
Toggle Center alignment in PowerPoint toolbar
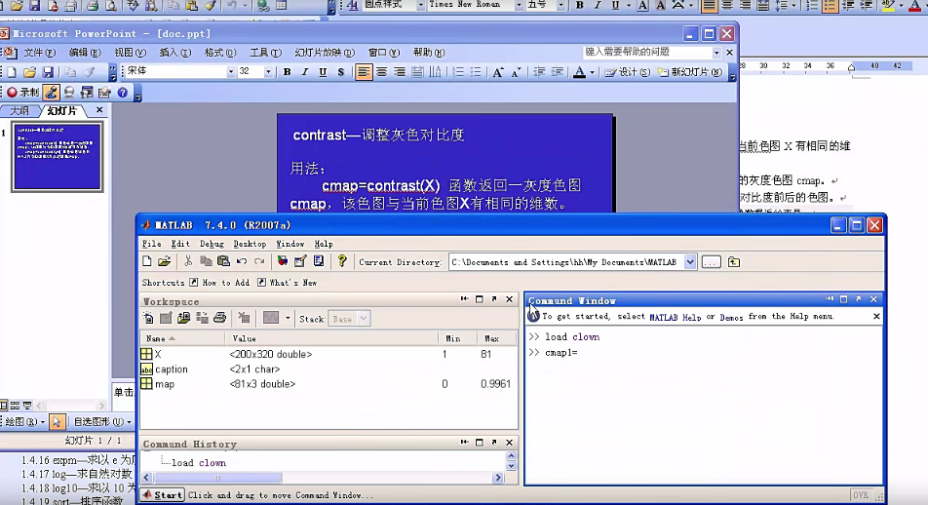tap(382, 72)
